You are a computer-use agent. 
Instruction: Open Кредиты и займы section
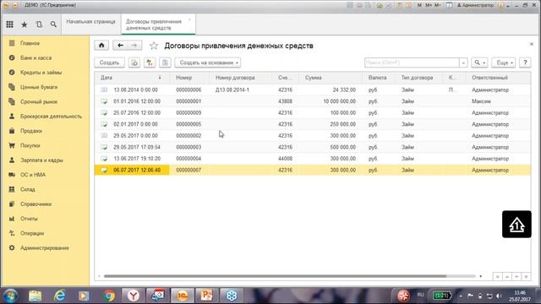tap(41, 73)
